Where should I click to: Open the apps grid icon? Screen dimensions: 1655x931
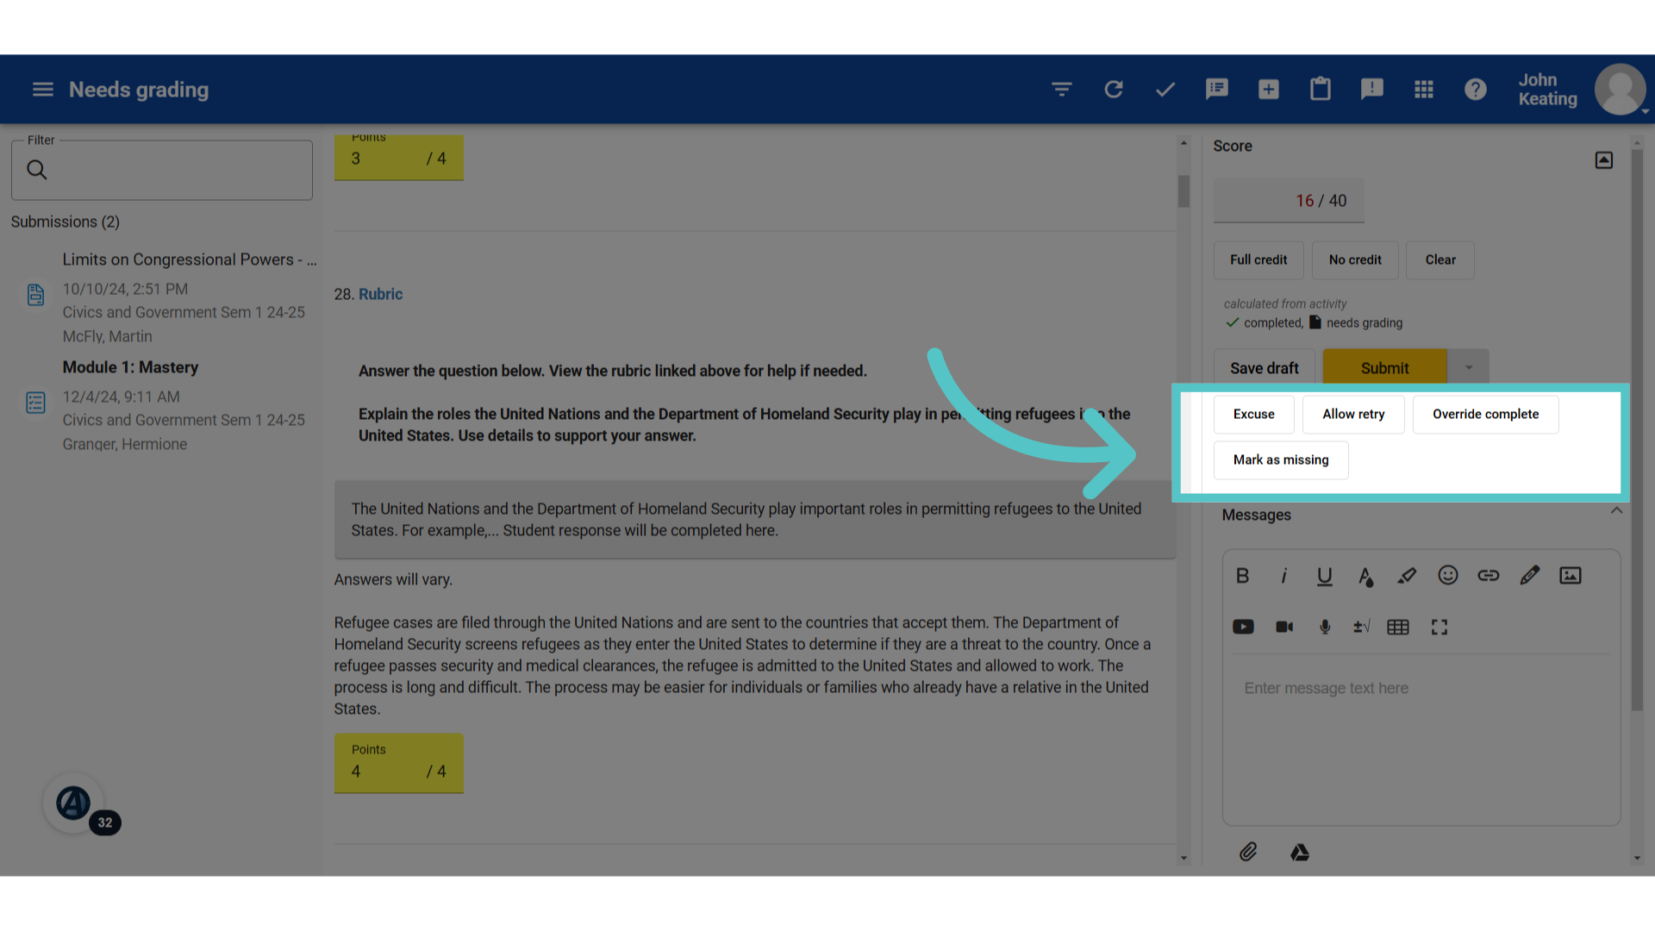click(1424, 89)
